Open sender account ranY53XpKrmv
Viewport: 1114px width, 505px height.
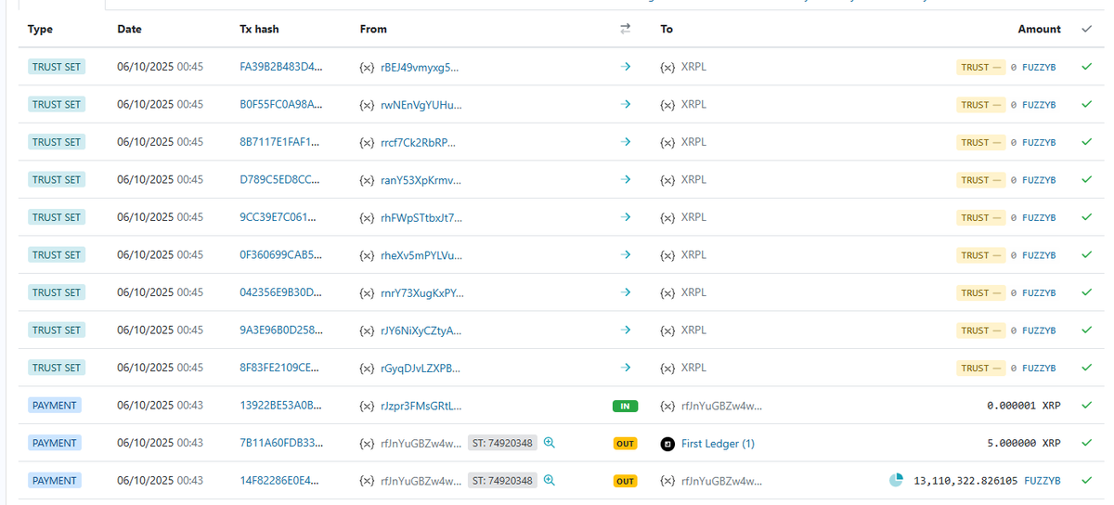pyautogui.click(x=421, y=180)
